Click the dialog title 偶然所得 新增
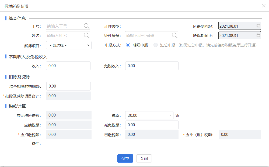269x167 pixels. (x=16, y=6)
